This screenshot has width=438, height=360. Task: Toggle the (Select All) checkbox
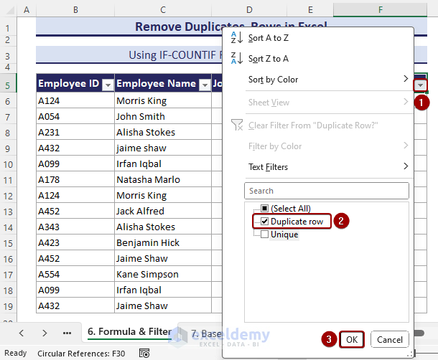click(264, 209)
